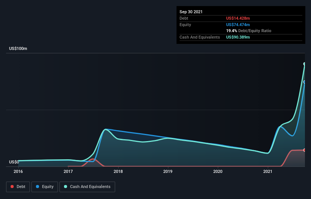Click the 2021 x-axis label
Screen dimensions: 311x199
click(x=268, y=171)
